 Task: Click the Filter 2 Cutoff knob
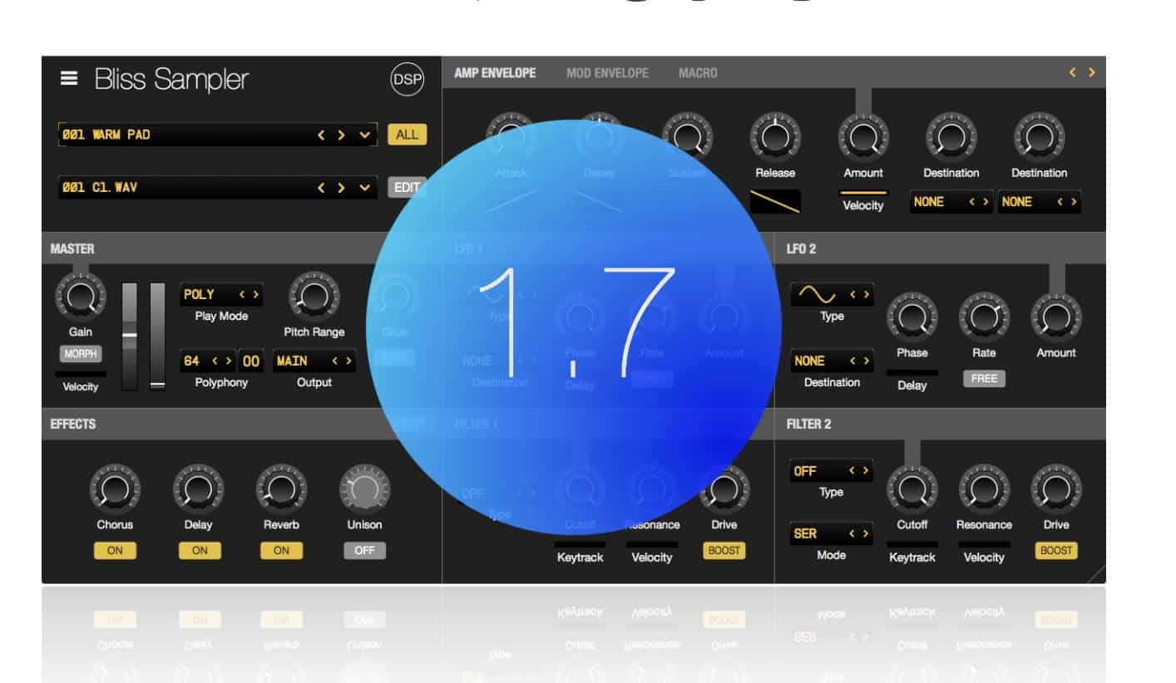pyautogui.click(x=912, y=489)
